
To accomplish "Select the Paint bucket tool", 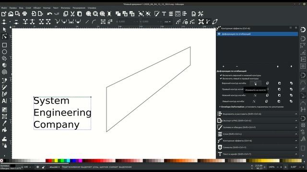I will click(4, 130).
